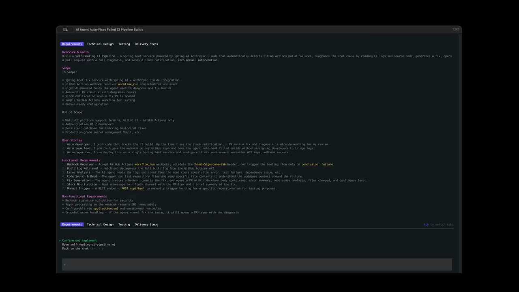This screenshot has width=519, height=292.
Task: Select Requirements in the bottom tab bar
Action: (72, 224)
